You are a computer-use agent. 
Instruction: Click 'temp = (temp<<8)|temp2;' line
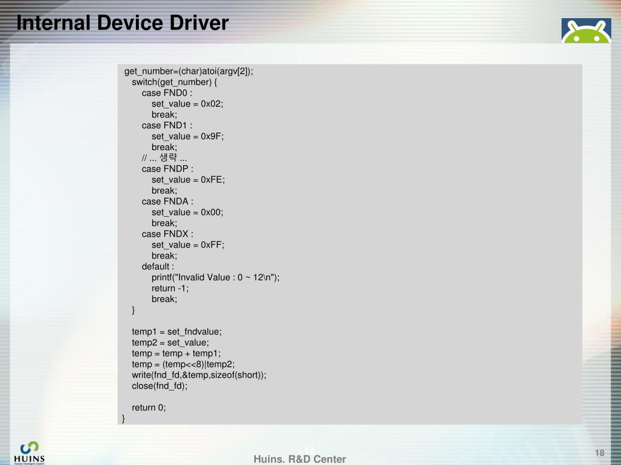(x=183, y=364)
